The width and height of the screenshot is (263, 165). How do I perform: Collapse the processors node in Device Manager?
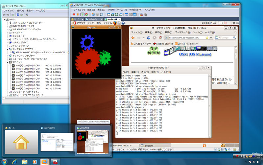7,62
